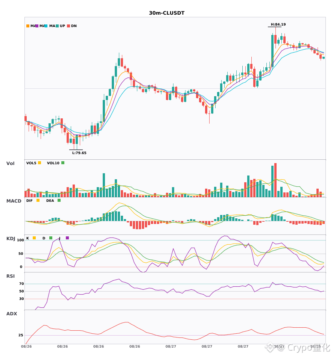Click the yellow K legend swatch
Screen dimensions: 333x357
click(34, 238)
